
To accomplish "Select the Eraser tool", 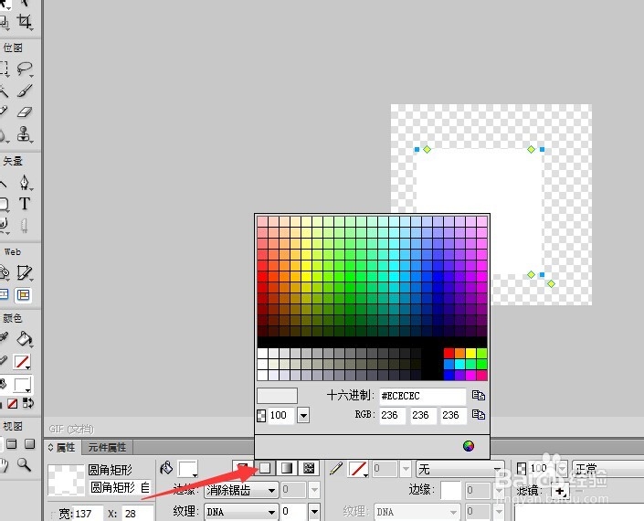I will [x=25, y=112].
